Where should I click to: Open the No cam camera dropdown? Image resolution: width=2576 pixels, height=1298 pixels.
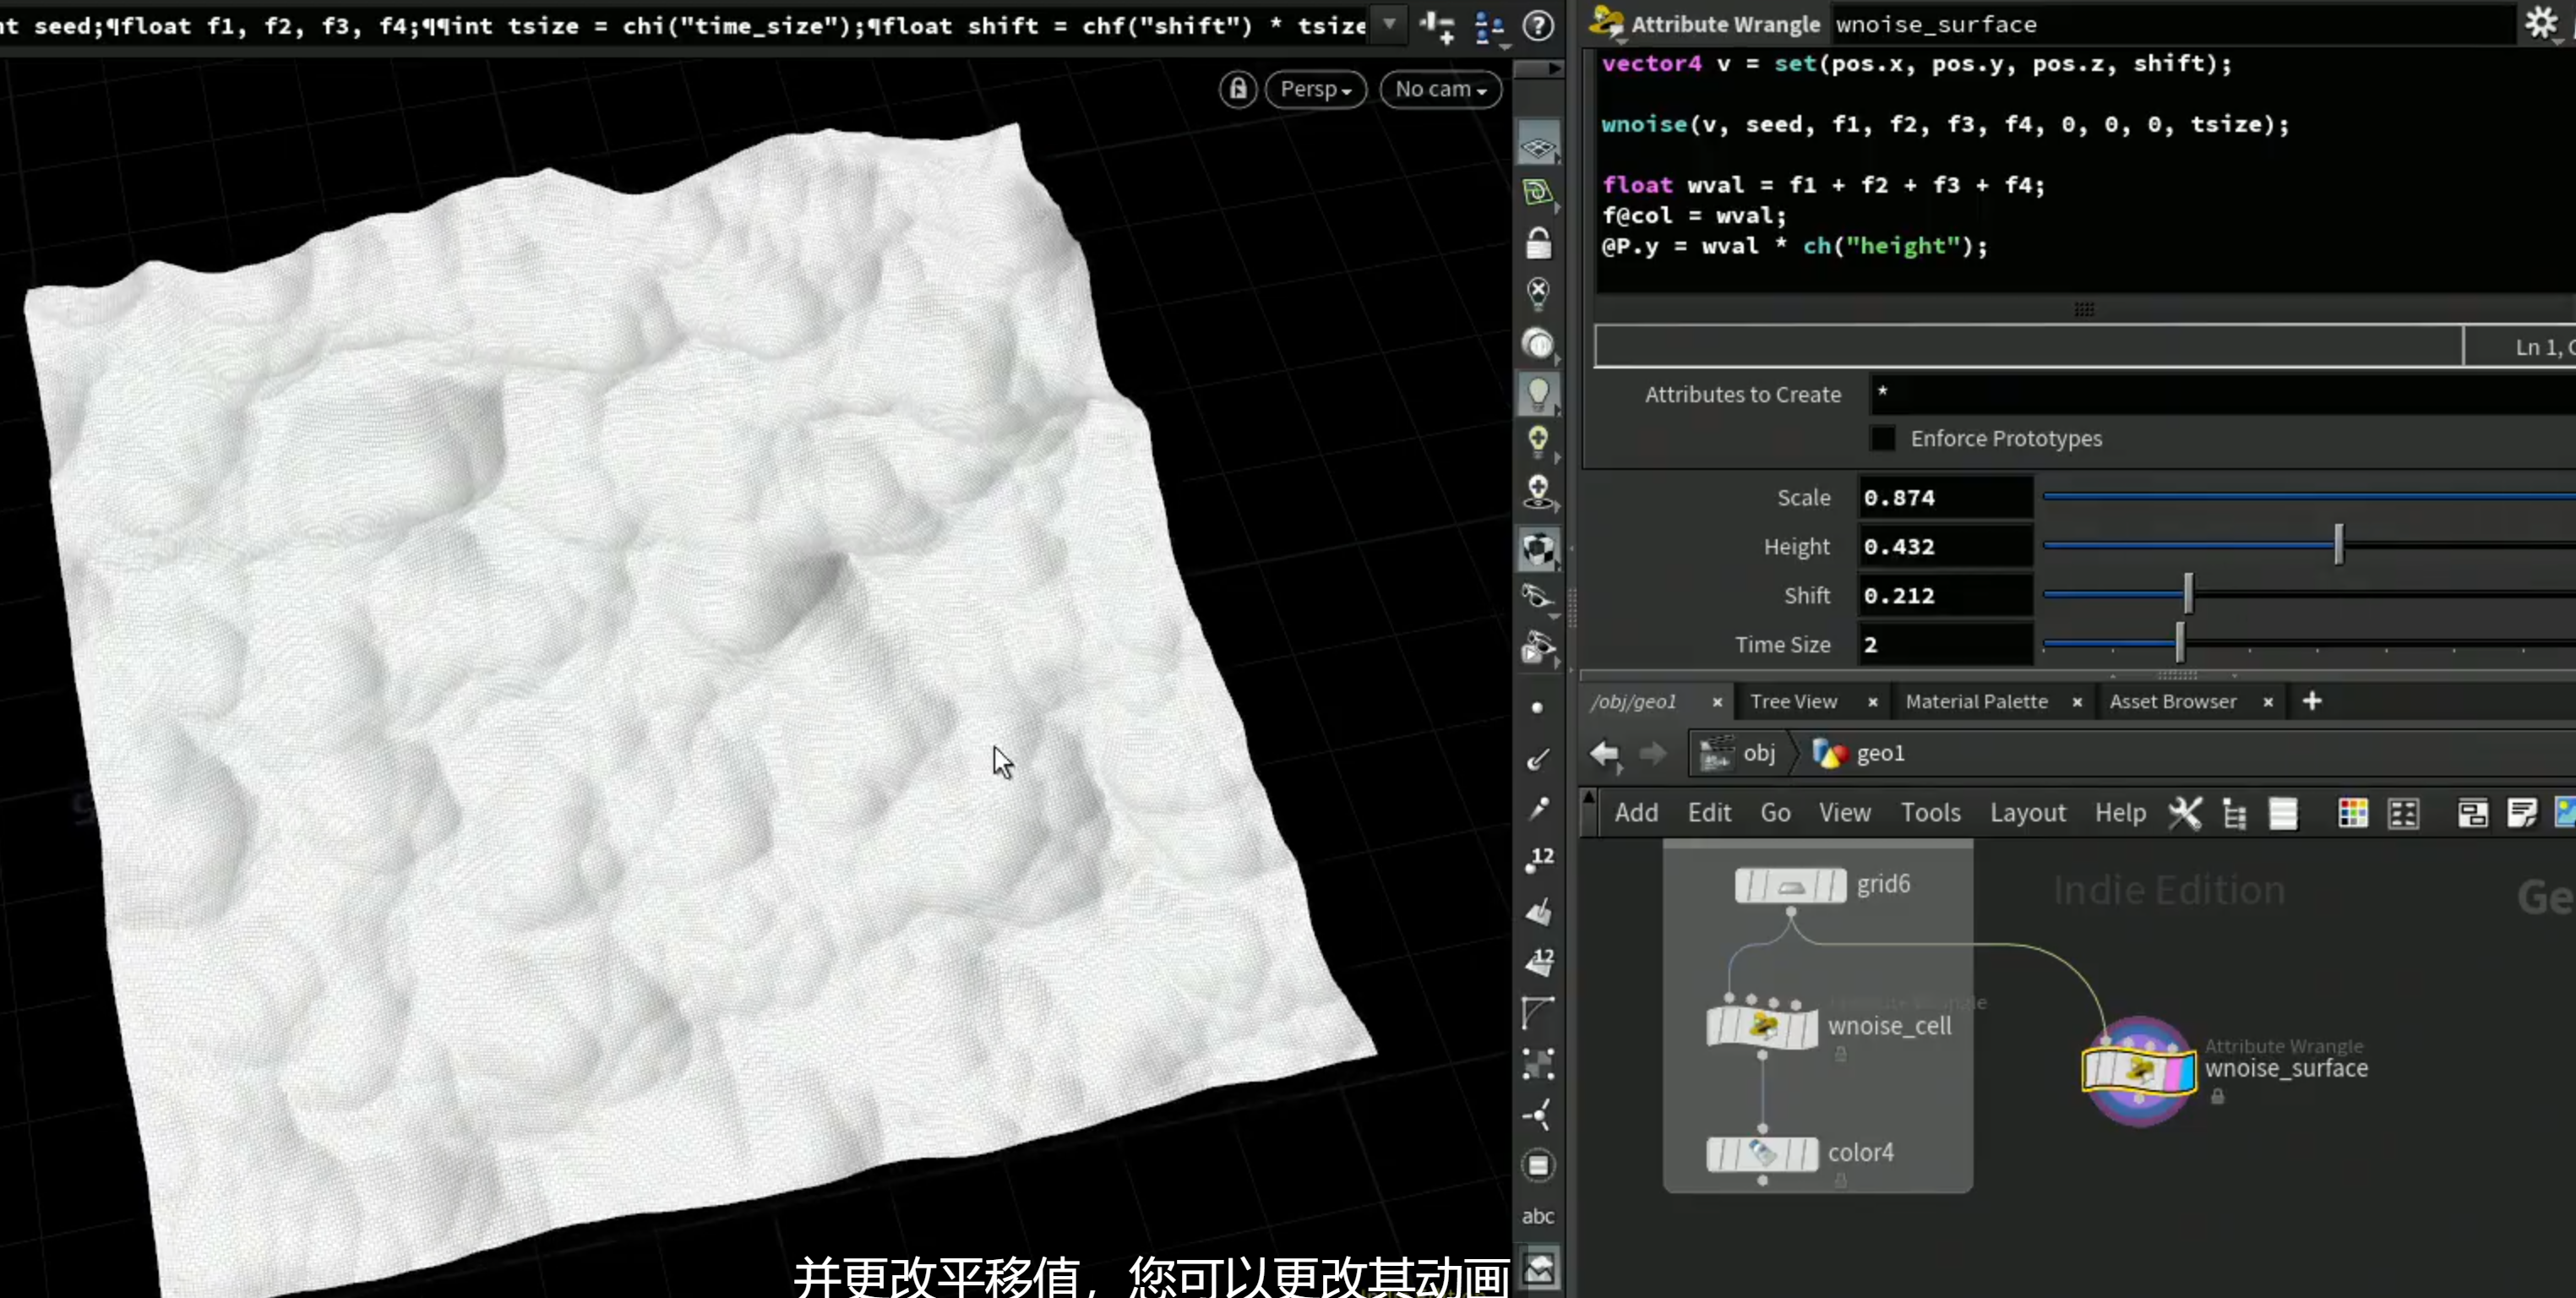[x=1441, y=89]
